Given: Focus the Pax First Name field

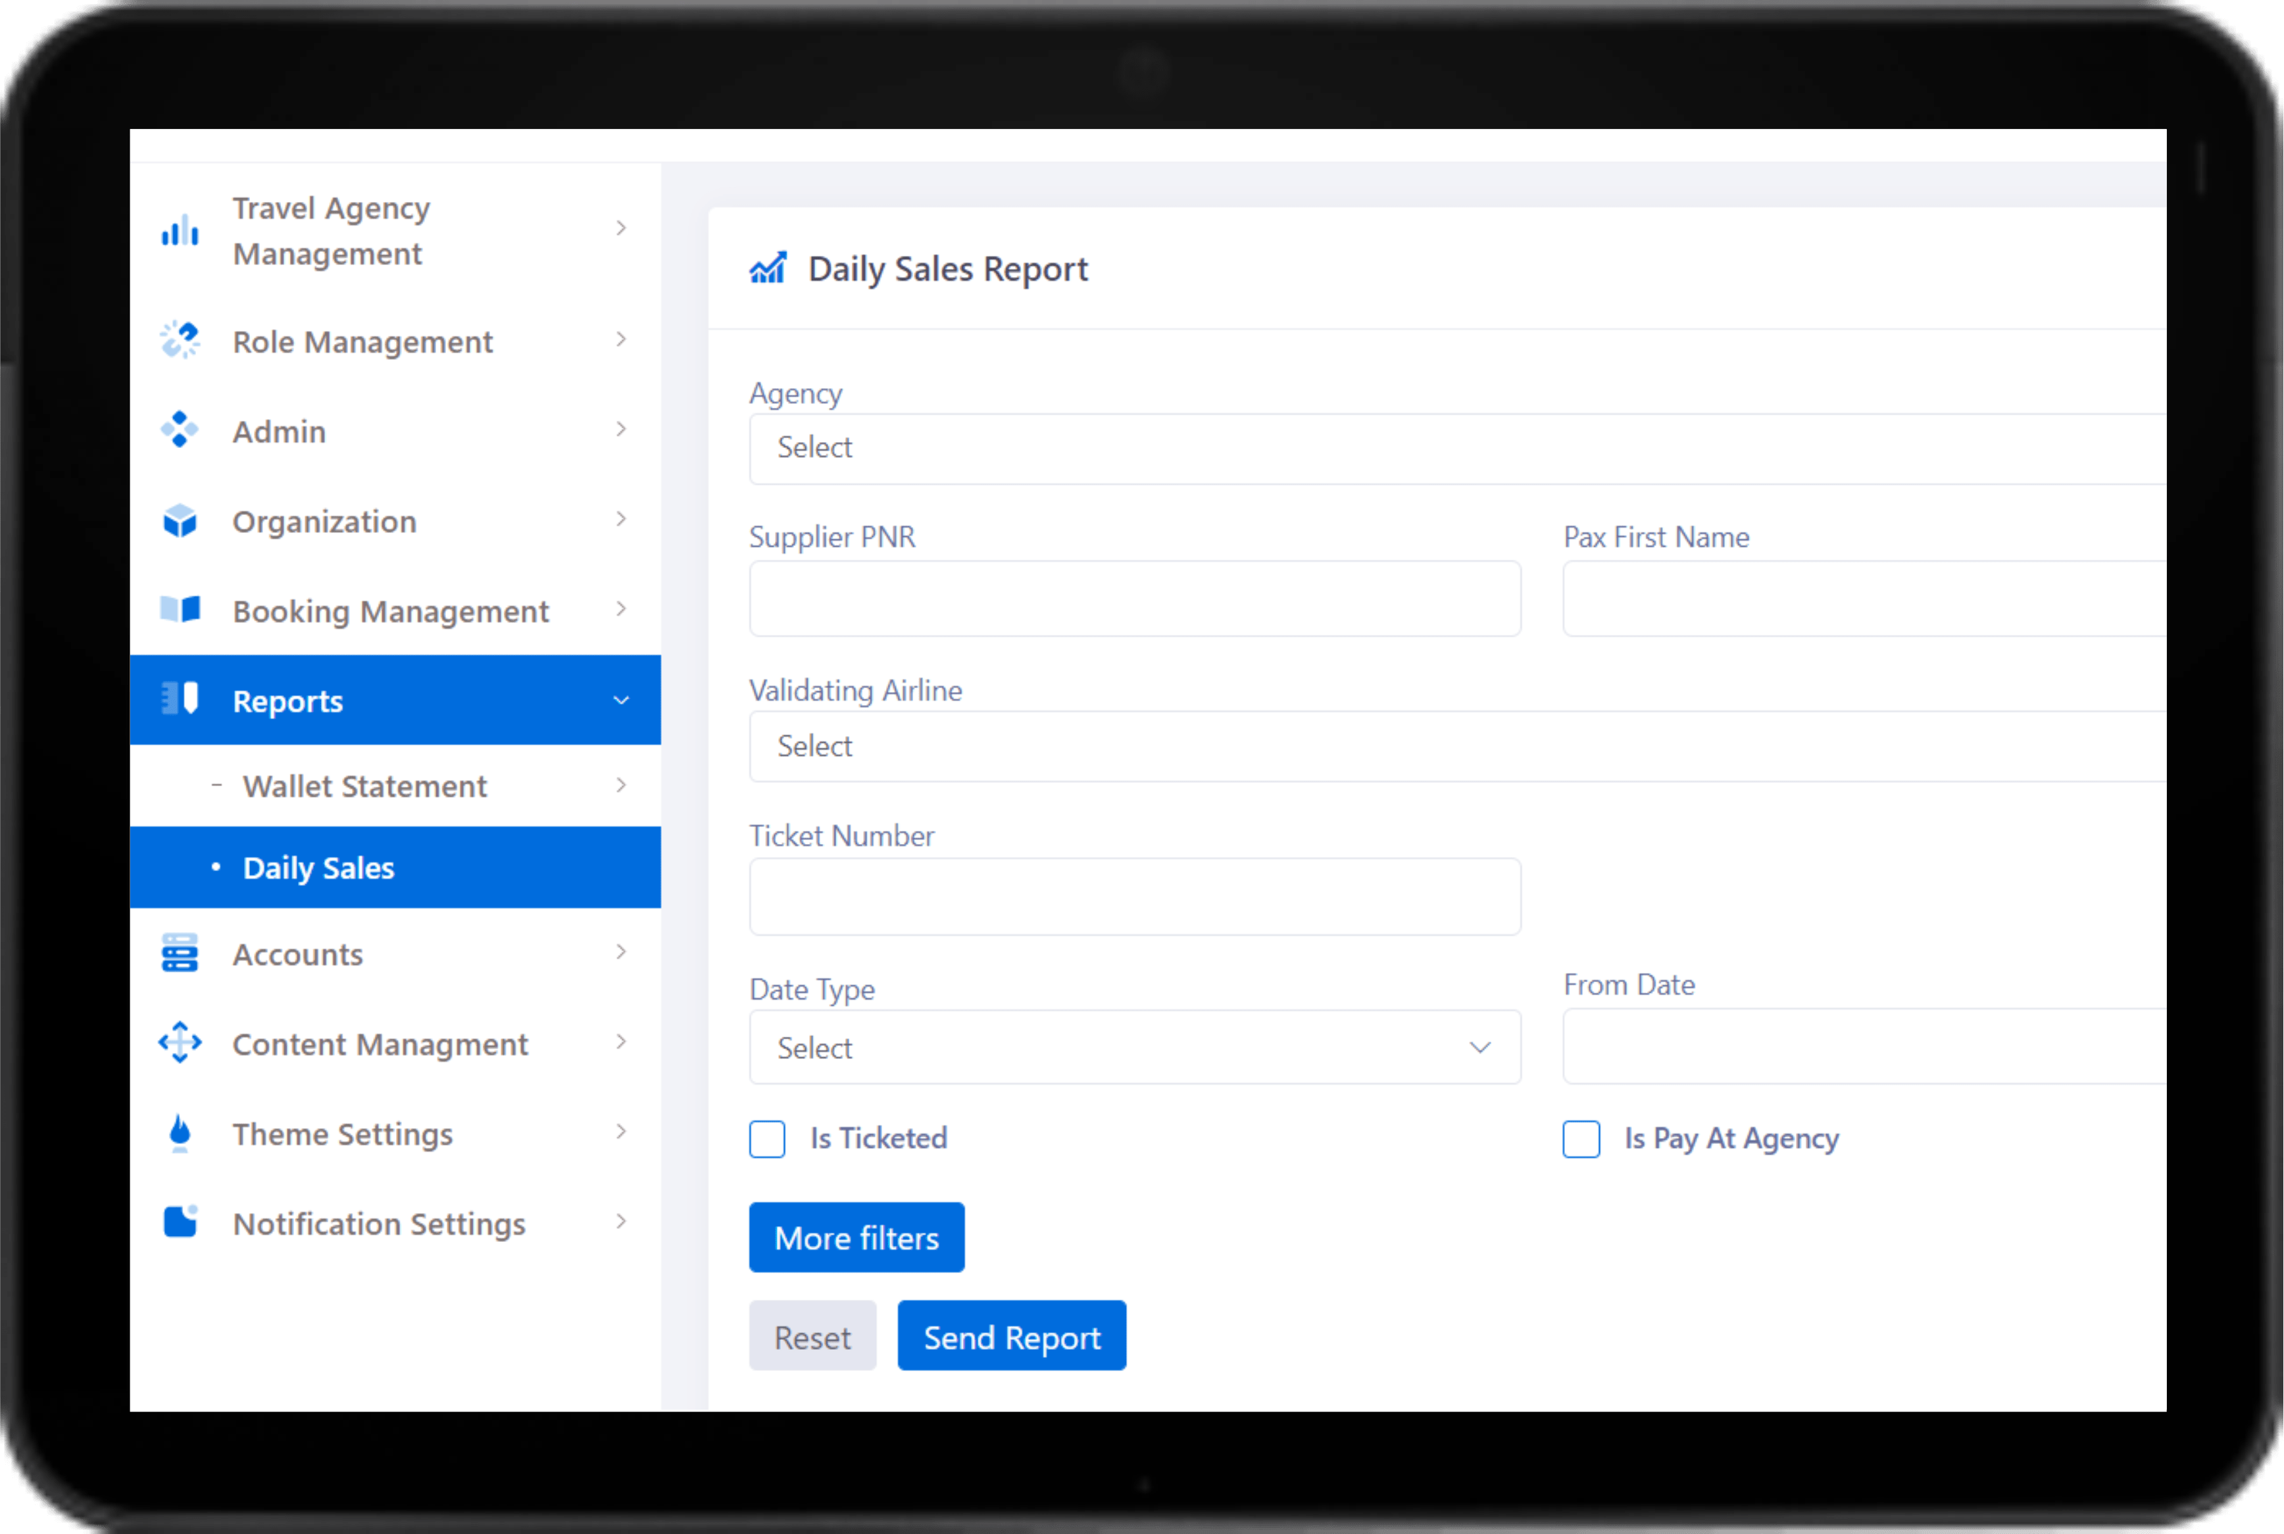Looking at the screenshot, I should [1864, 599].
